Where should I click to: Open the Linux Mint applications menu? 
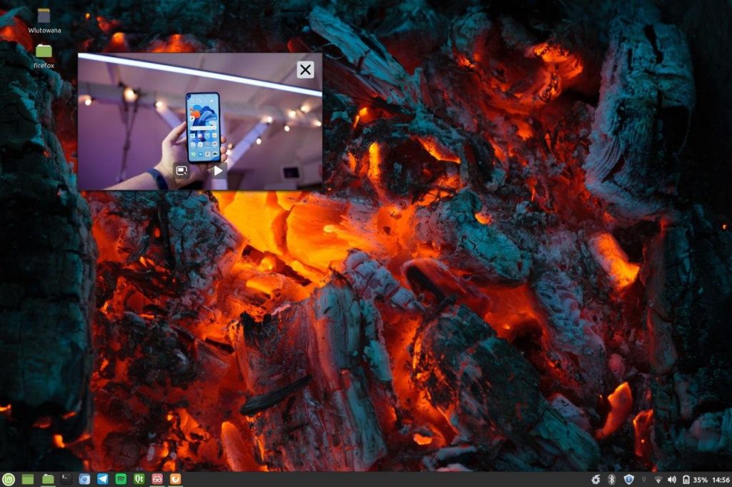click(7, 479)
